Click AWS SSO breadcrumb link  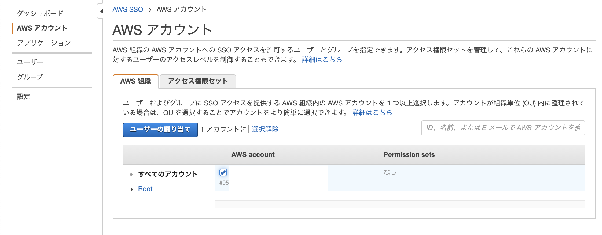pos(128,9)
